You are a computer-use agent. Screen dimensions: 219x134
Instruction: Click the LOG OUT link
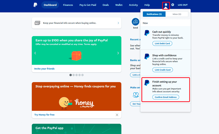click(183, 5)
